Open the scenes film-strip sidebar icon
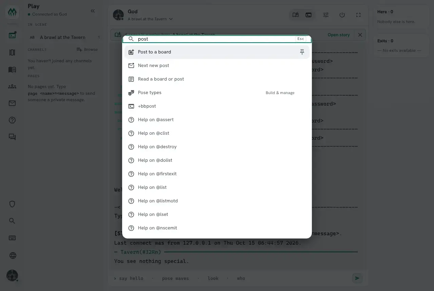 (12, 52)
